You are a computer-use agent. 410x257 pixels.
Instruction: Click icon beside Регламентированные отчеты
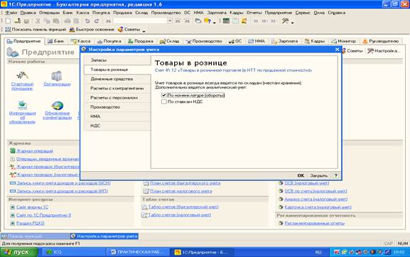281,224
